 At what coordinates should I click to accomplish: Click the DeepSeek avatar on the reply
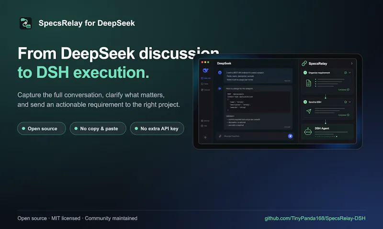[x=220, y=89]
